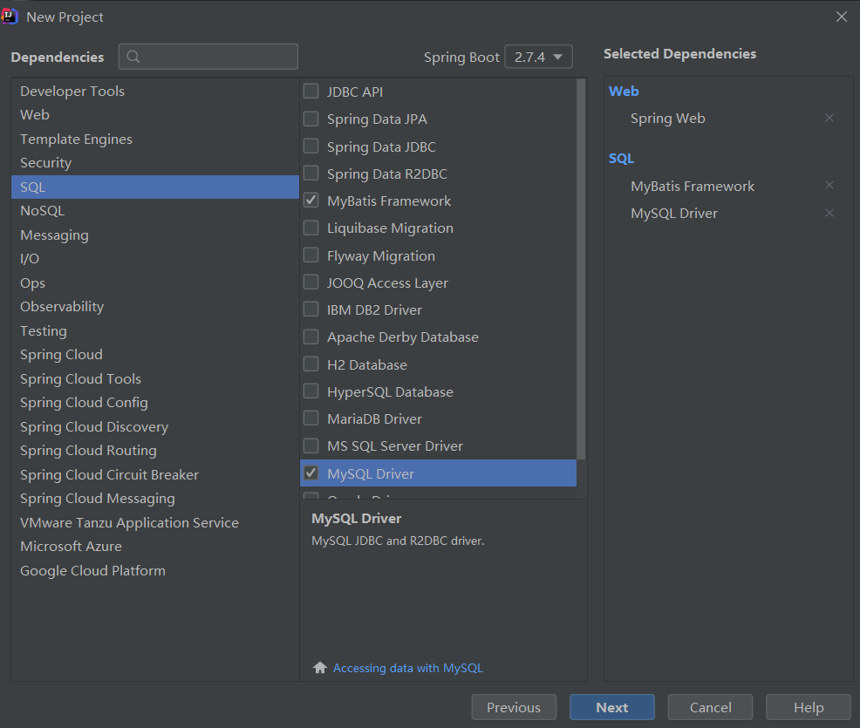This screenshot has height=728, width=860.
Task: Click the home icon beside Accessing data link
Action: click(320, 668)
